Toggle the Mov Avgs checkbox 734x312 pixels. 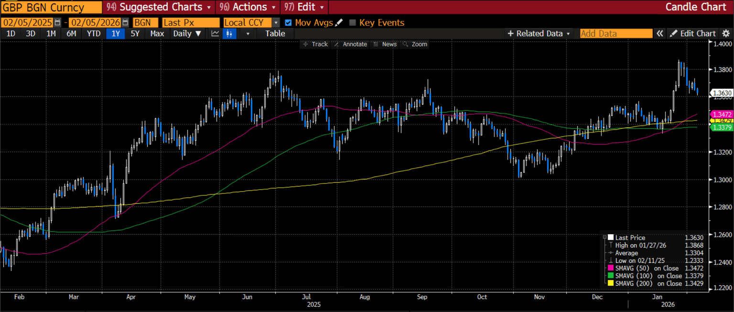tap(288, 22)
